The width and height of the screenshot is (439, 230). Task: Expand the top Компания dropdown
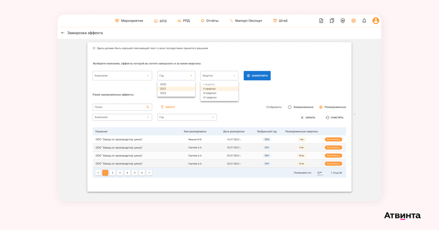pos(122,76)
